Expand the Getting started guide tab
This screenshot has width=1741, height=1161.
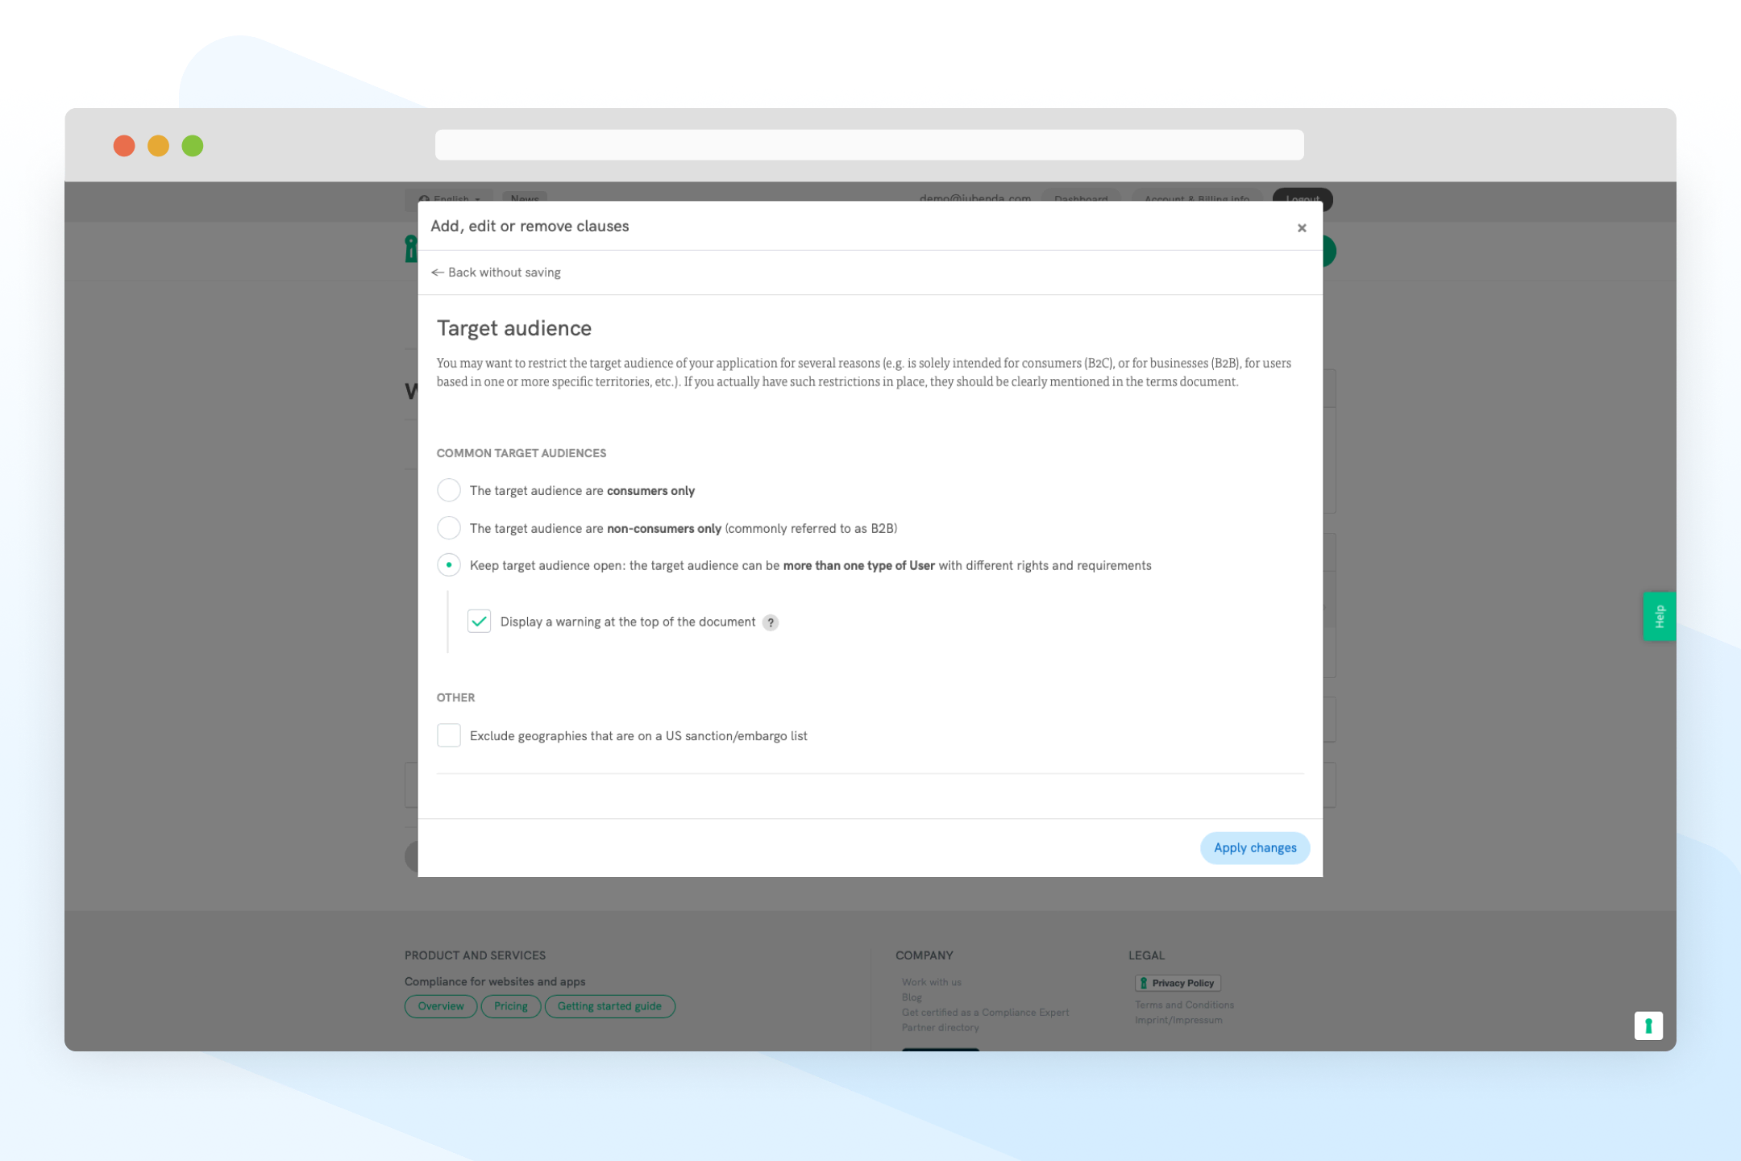(x=610, y=1005)
